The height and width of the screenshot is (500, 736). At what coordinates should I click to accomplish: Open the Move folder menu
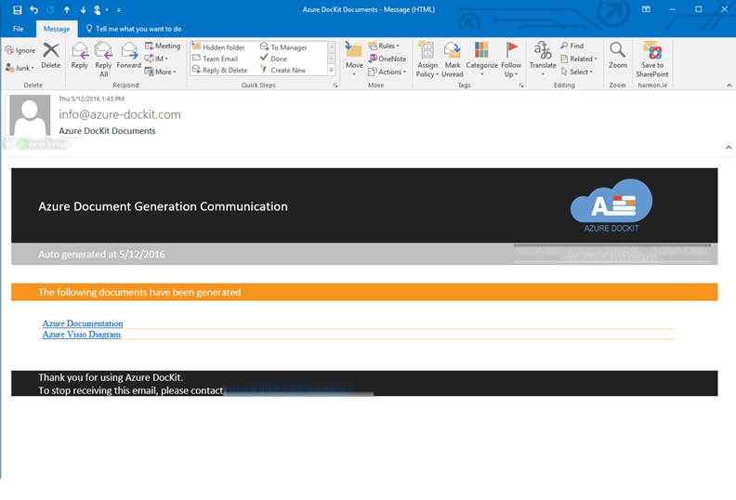point(354,59)
